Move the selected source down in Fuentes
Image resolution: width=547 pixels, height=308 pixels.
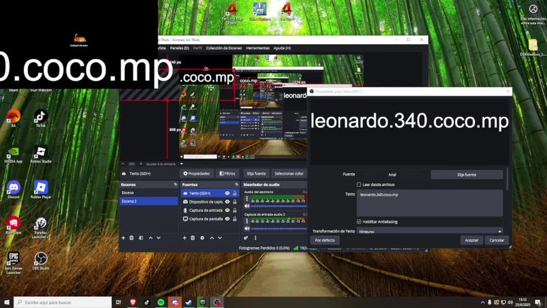pyautogui.click(x=220, y=238)
